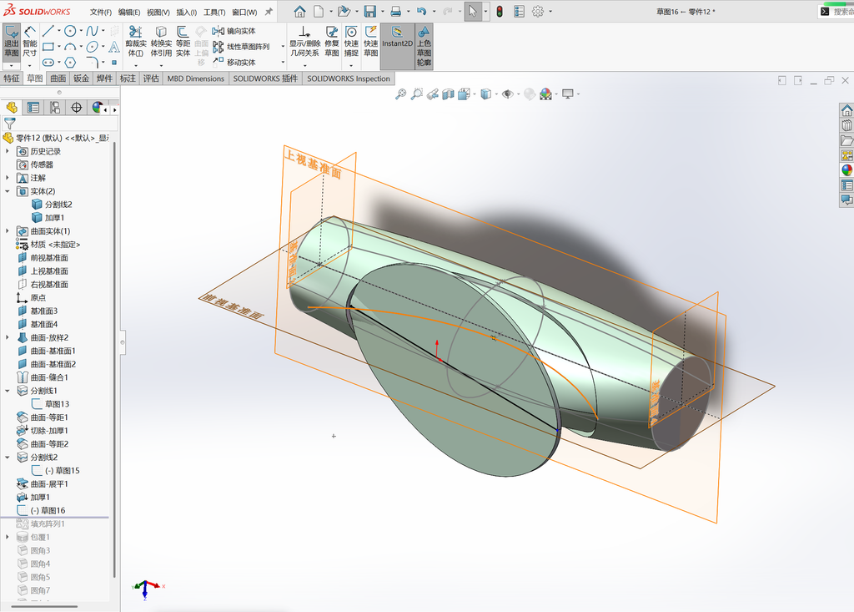Open the DimXpertManager tab icon
The image size is (854, 612).
(76, 108)
